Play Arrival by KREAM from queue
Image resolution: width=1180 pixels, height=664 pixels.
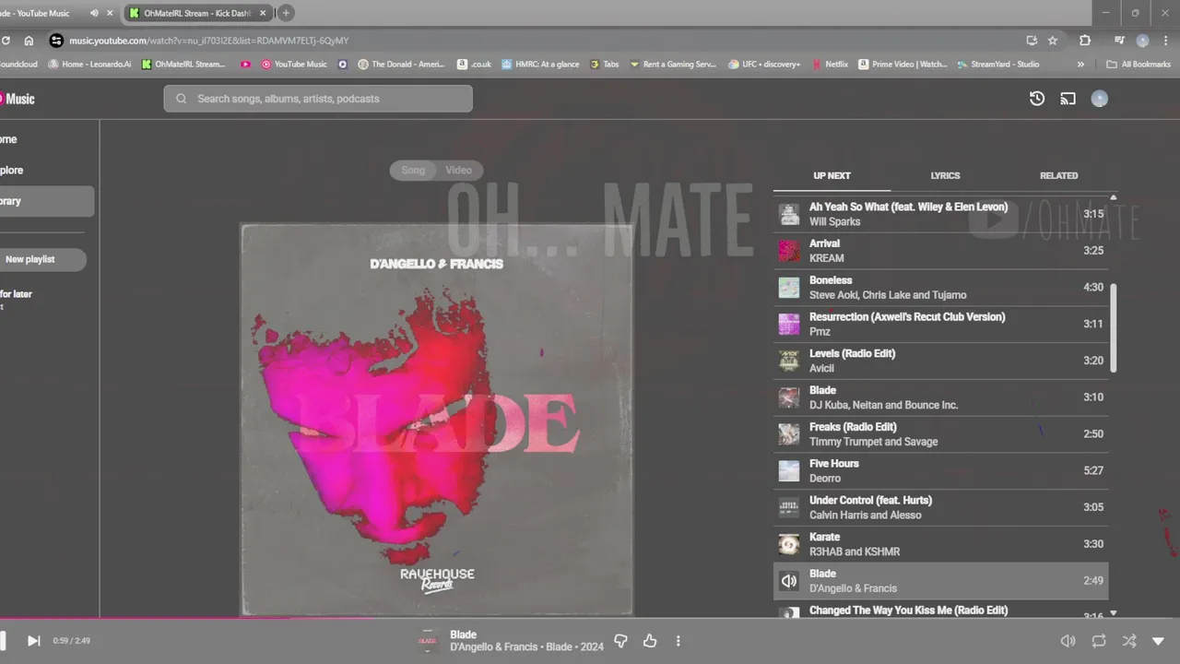[x=940, y=251]
